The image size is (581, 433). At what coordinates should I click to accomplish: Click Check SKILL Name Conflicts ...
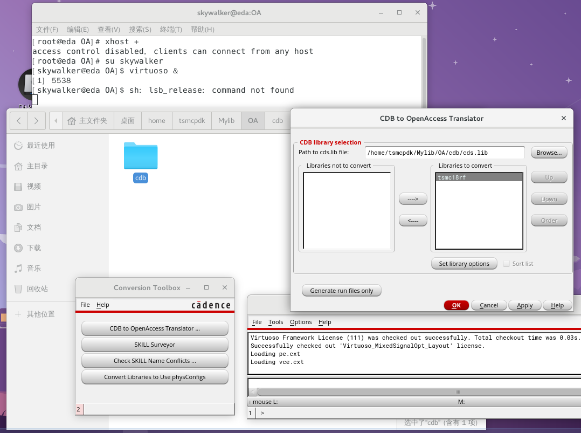[x=155, y=361]
